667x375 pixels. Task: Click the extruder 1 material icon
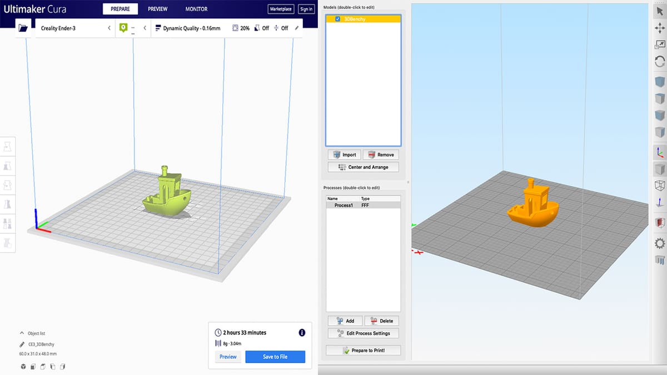(124, 28)
